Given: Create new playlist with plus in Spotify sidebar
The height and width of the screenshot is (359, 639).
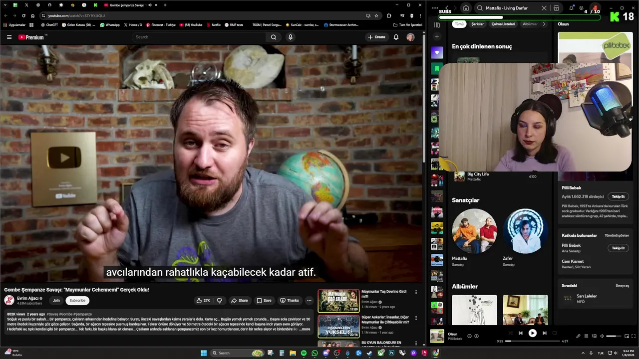Looking at the screenshot, I should (437, 36).
